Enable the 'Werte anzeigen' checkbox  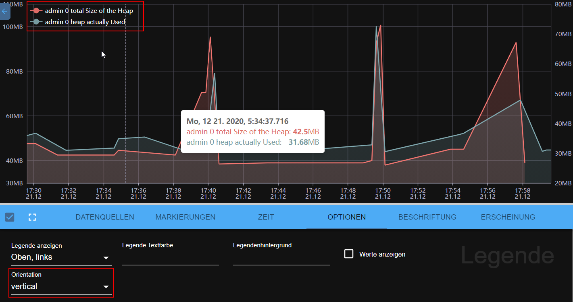(348, 254)
